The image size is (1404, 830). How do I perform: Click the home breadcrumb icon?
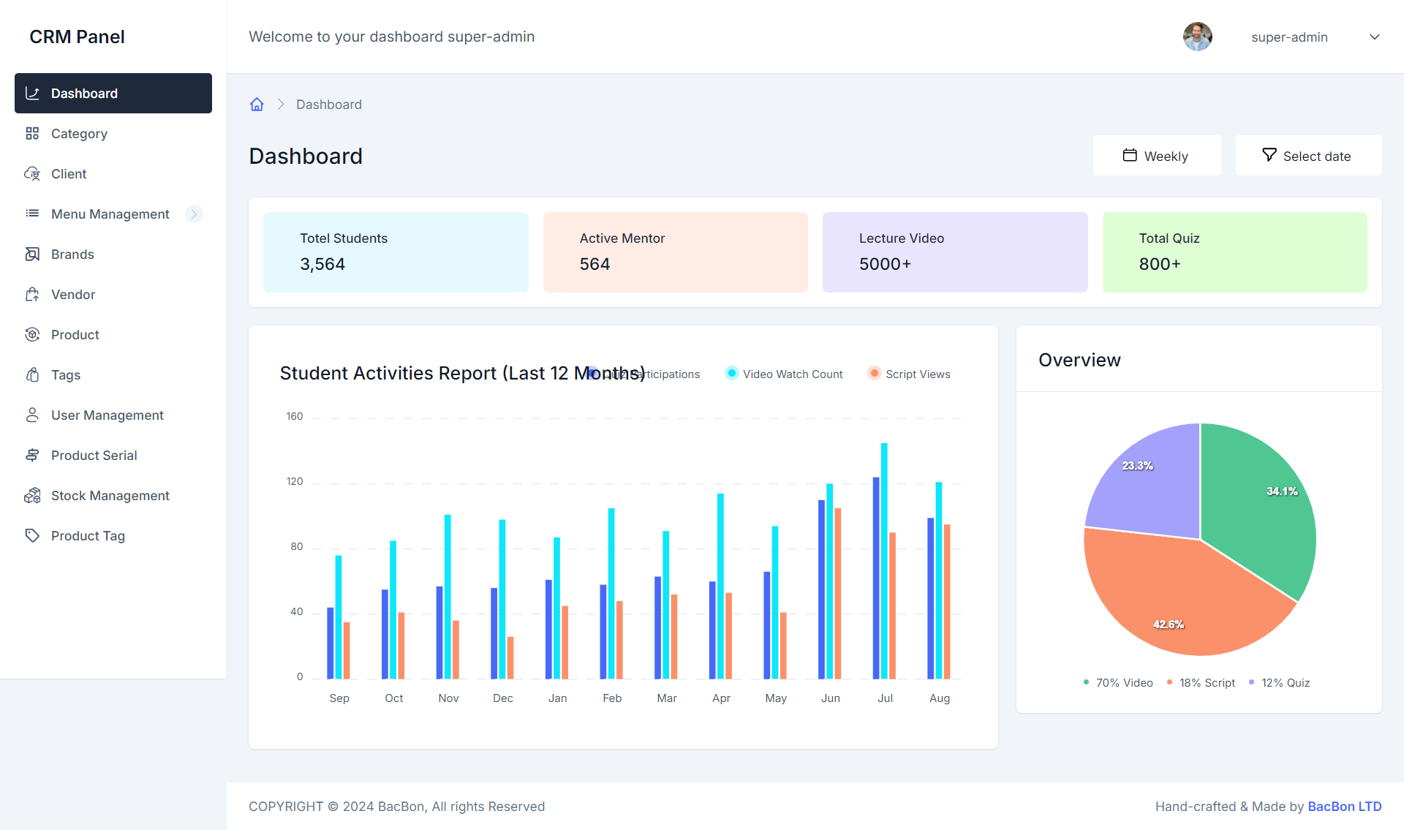click(x=257, y=104)
